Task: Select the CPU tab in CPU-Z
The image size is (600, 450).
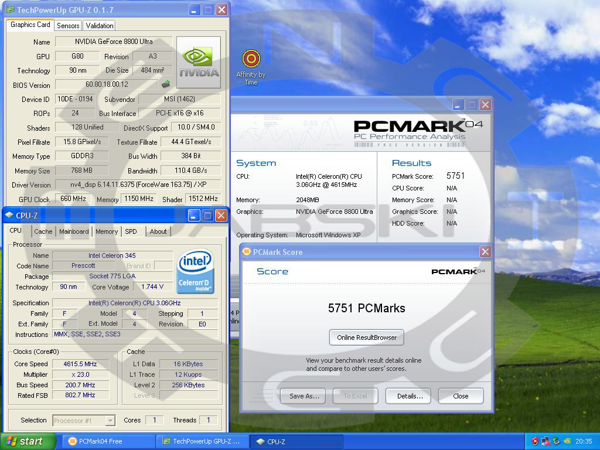Action: (16, 230)
